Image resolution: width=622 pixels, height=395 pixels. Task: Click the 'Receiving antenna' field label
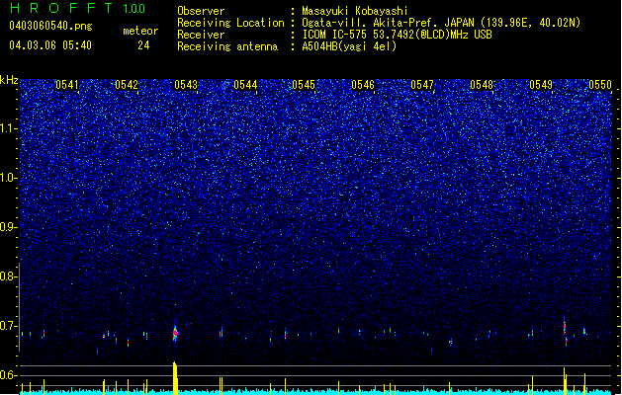click(x=227, y=46)
